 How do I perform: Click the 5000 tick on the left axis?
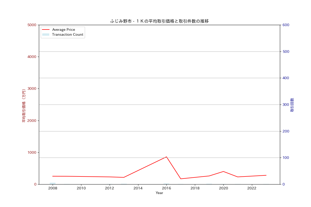32,25
